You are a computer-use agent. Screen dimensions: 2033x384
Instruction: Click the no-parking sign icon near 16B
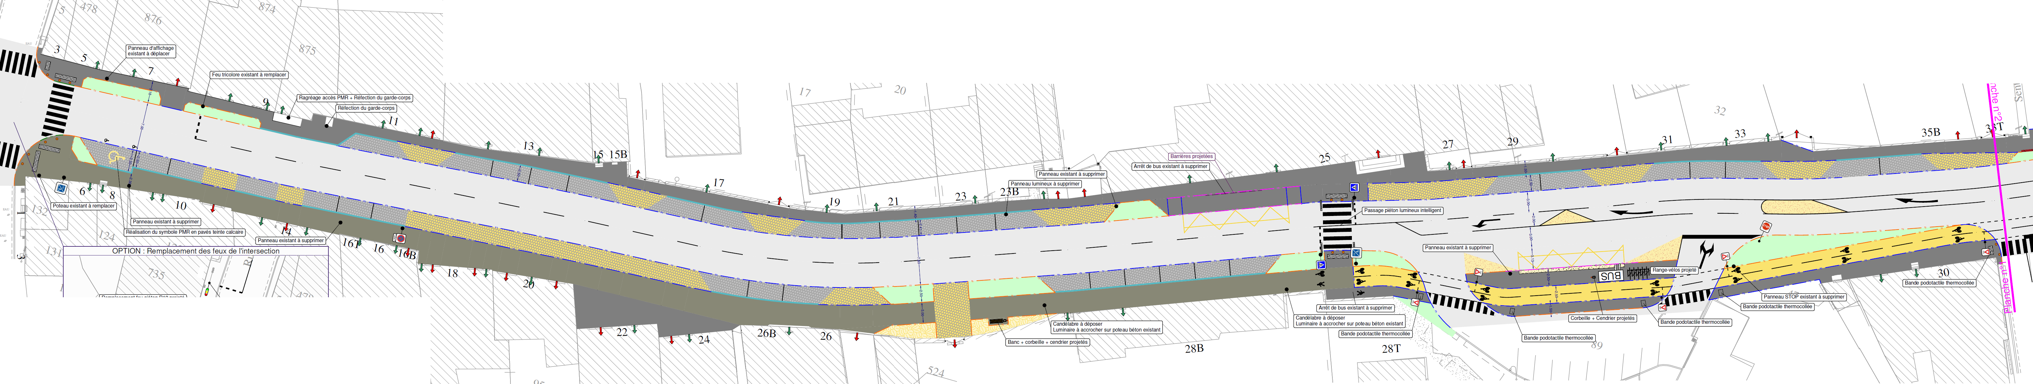click(x=400, y=238)
